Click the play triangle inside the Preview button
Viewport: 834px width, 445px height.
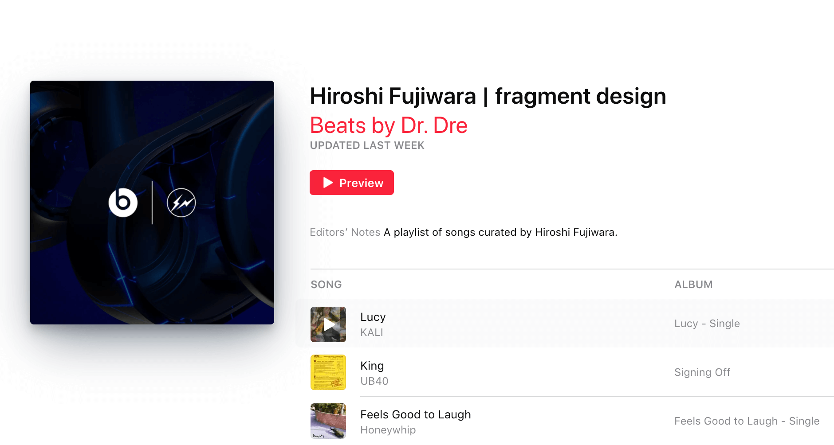click(x=328, y=183)
